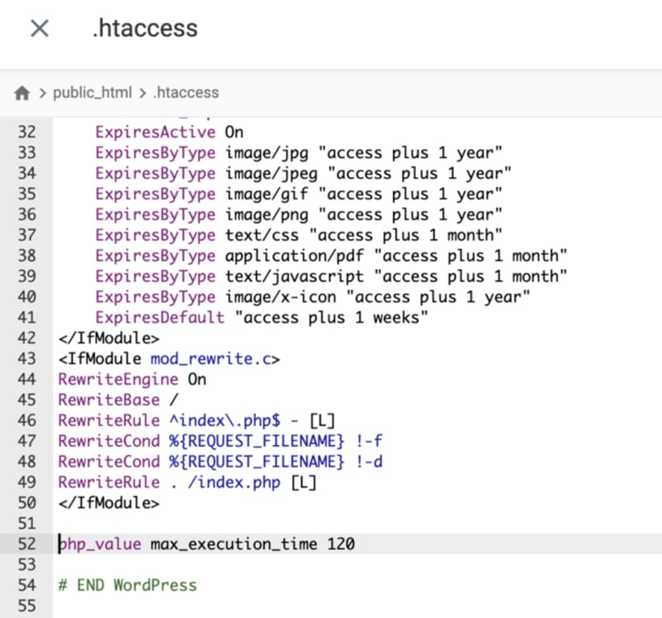662x618 pixels.
Task: Select the mod_rewrite.c module name
Action: click(x=209, y=358)
